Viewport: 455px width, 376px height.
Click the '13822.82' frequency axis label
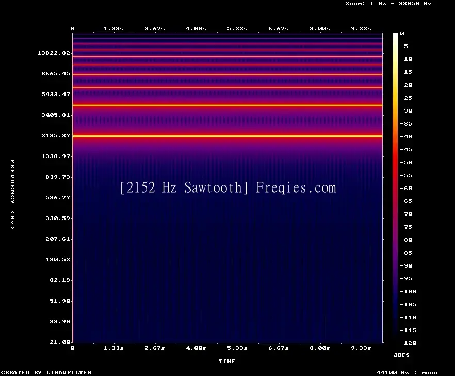tap(54, 53)
